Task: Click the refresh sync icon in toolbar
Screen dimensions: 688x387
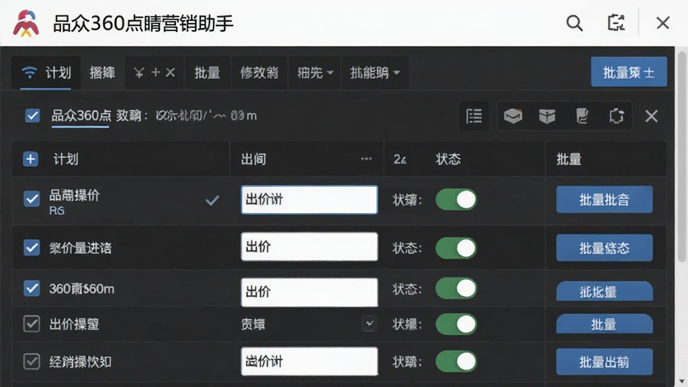Action: [x=617, y=116]
